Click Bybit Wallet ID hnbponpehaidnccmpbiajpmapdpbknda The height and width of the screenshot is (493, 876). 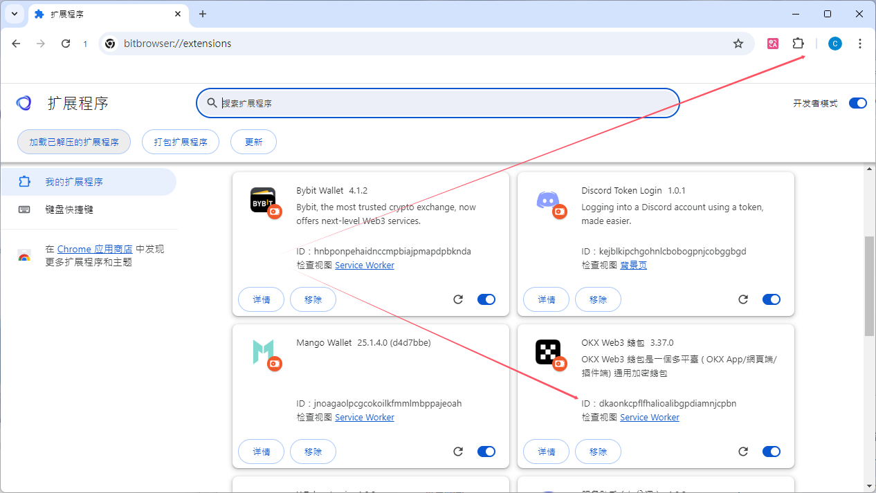(383, 252)
